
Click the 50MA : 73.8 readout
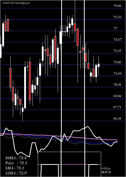coord(16,158)
